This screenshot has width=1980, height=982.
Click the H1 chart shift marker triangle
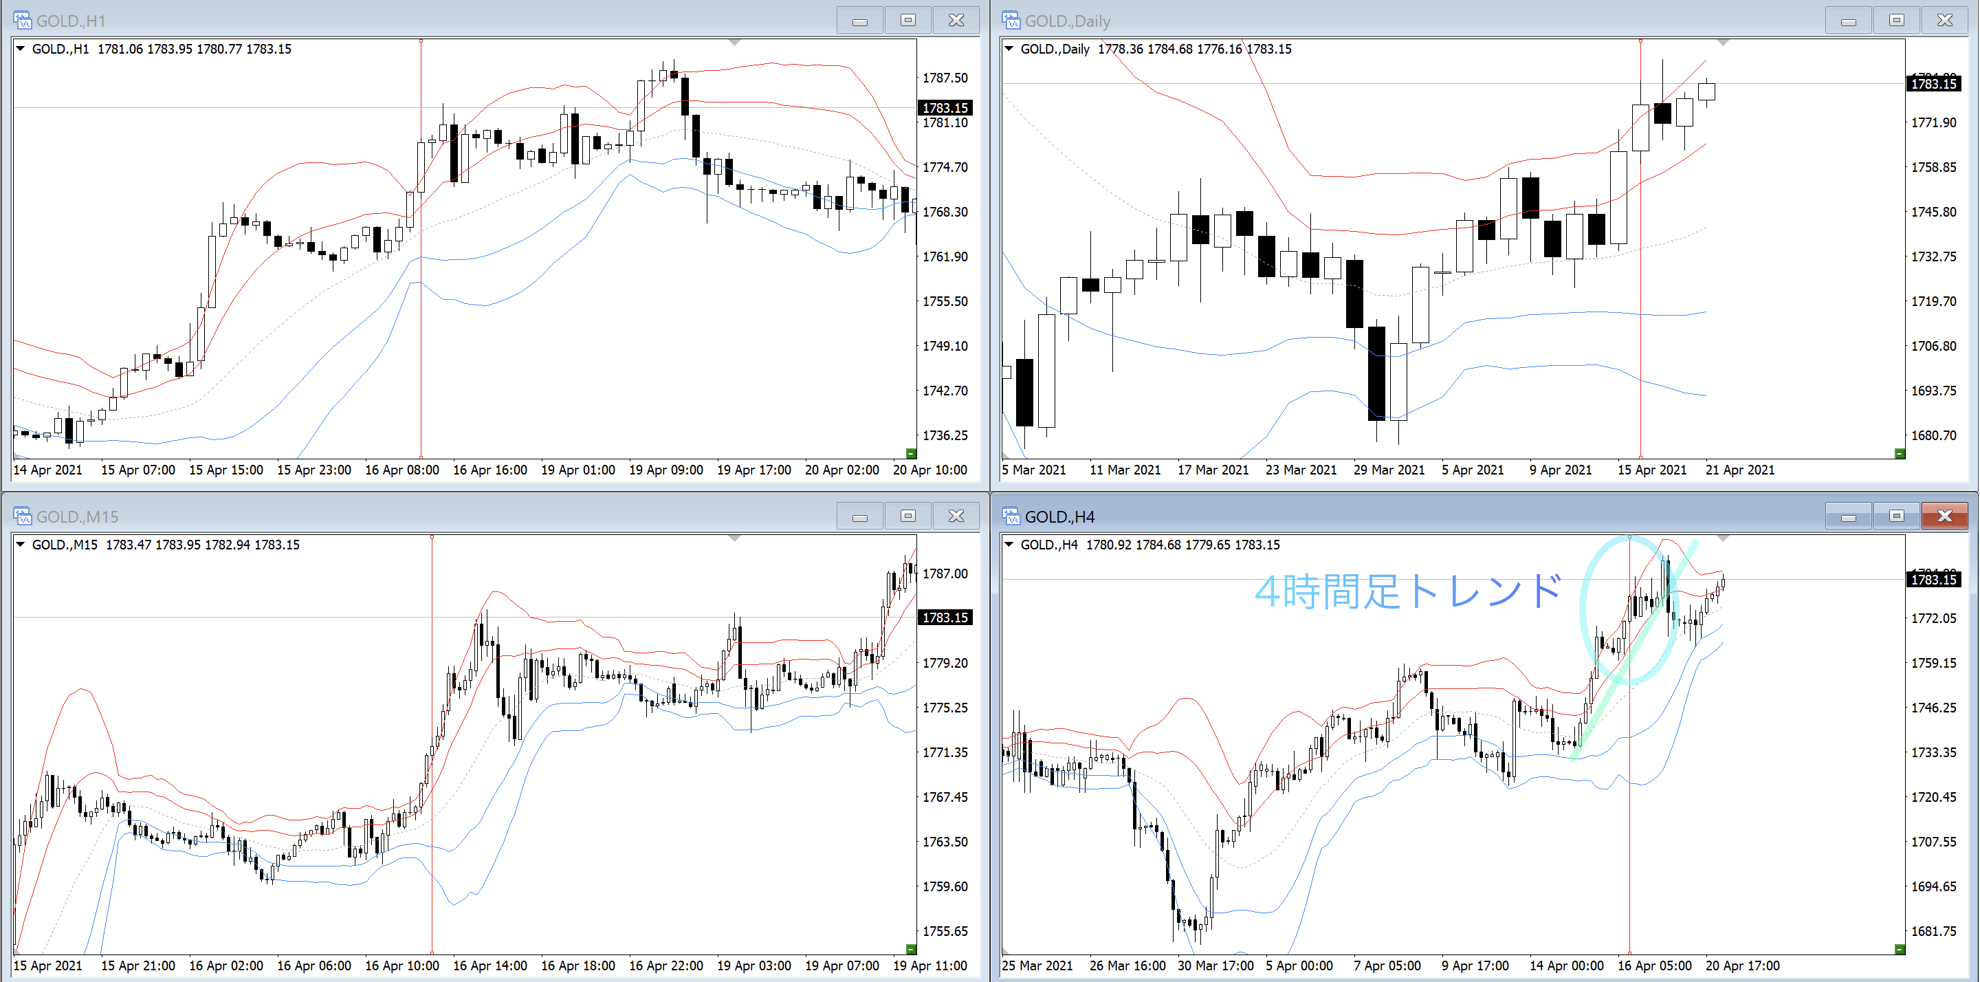[x=735, y=43]
